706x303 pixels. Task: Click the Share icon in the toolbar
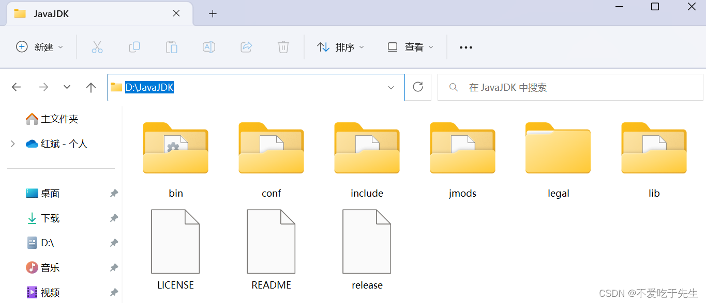coord(246,47)
